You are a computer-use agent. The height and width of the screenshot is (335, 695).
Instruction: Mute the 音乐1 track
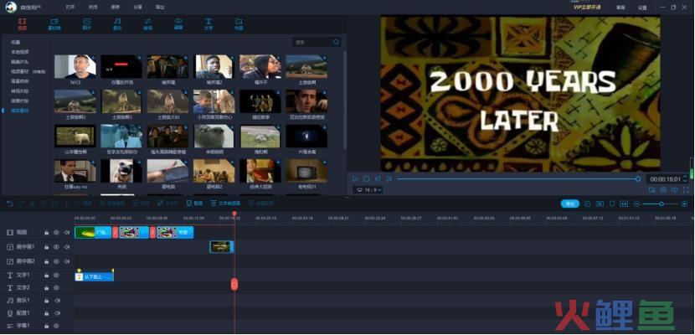click(57, 301)
